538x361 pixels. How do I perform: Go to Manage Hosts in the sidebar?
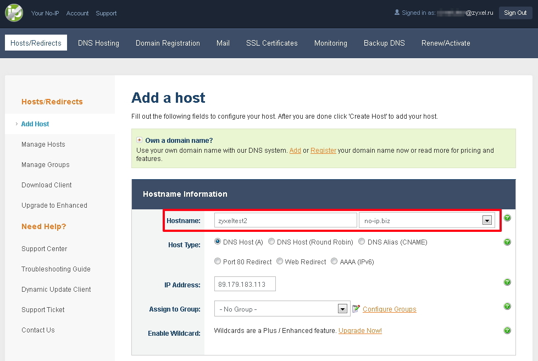click(x=43, y=145)
